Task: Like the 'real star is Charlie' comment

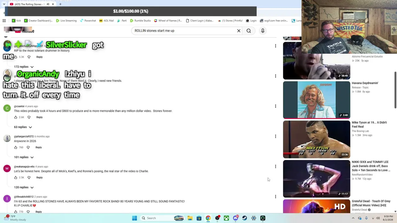Action: coord(16,177)
